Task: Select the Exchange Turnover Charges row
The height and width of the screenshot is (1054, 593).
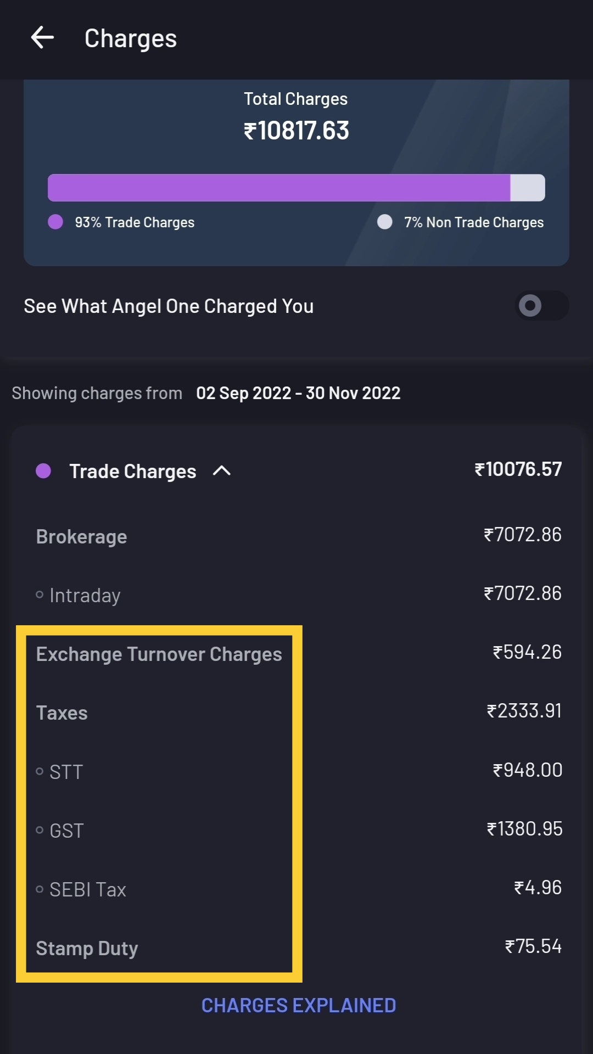Action: click(159, 654)
